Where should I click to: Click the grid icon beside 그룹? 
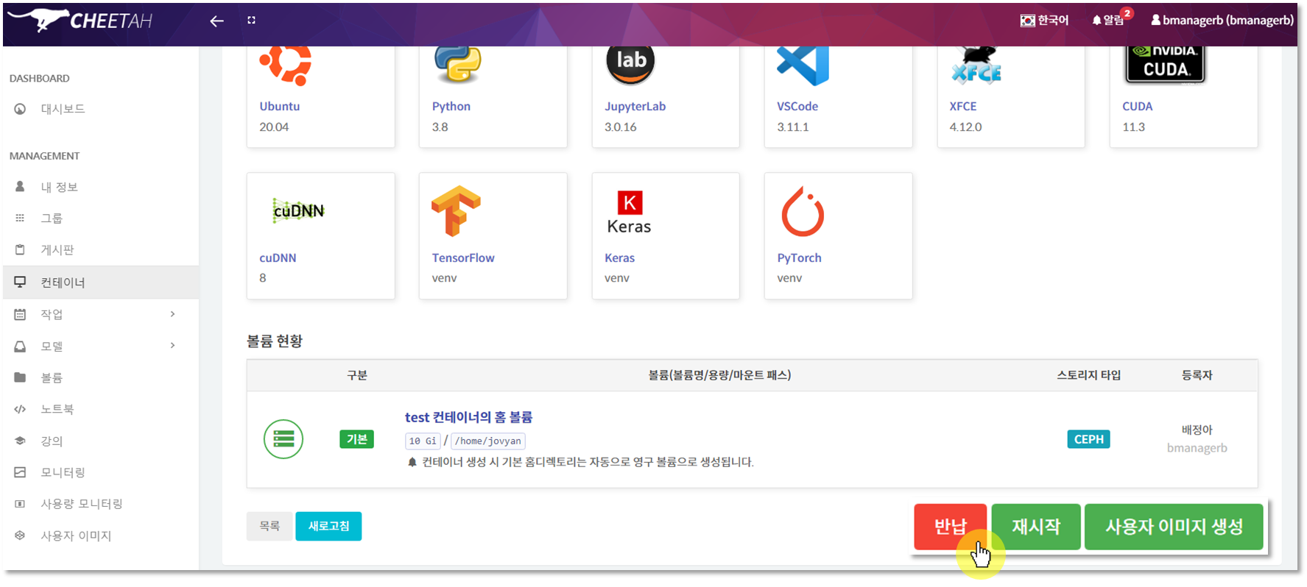(20, 218)
